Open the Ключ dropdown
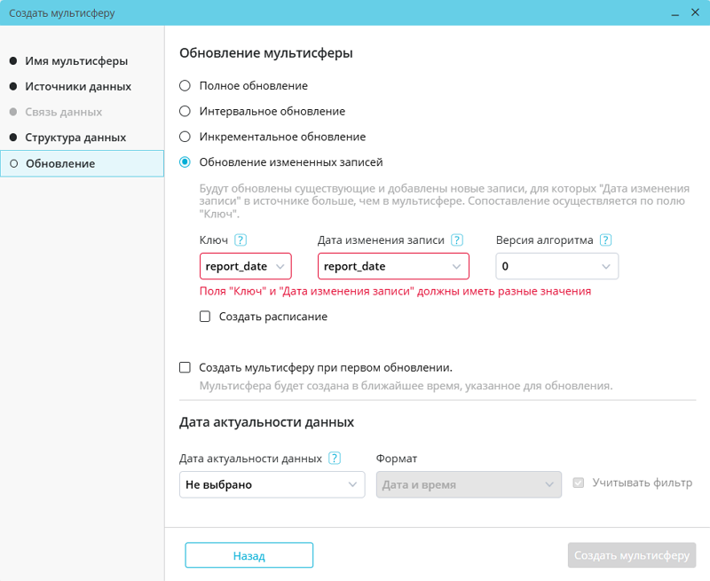This screenshot has height=581, width=710. (x=246, y=266)
